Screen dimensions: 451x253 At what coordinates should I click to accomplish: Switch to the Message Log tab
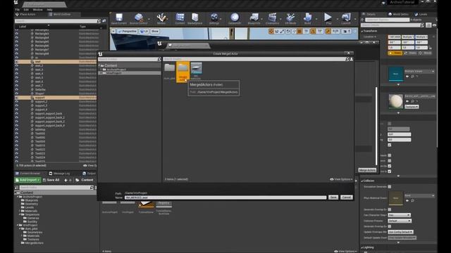59,174
